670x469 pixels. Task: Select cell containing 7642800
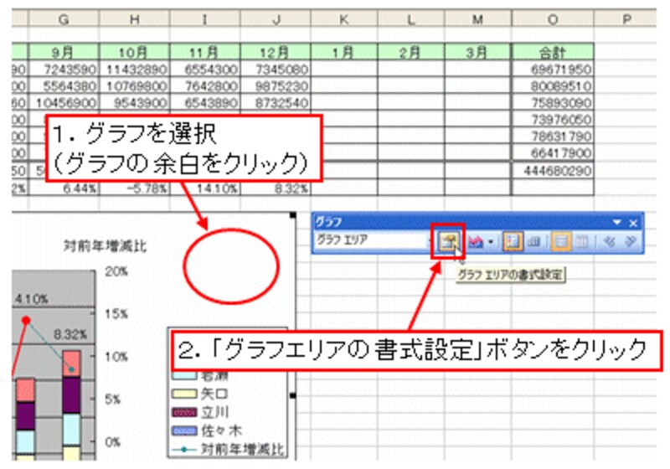click(x=205, y=86)
